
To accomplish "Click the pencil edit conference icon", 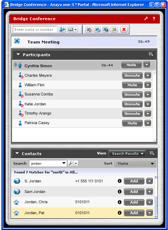I will pos(114,29).
